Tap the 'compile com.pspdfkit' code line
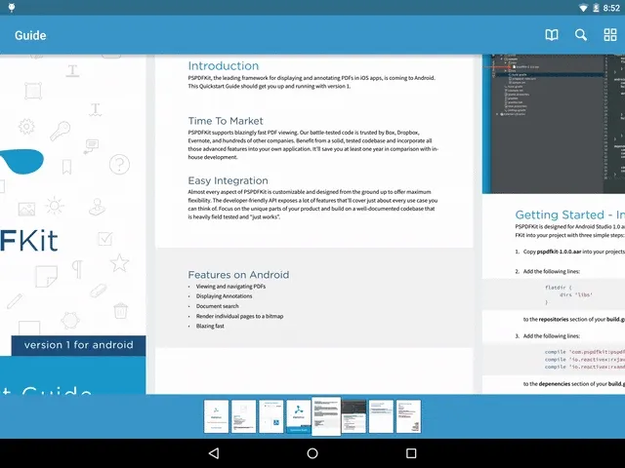 click(x=585, y=352)
